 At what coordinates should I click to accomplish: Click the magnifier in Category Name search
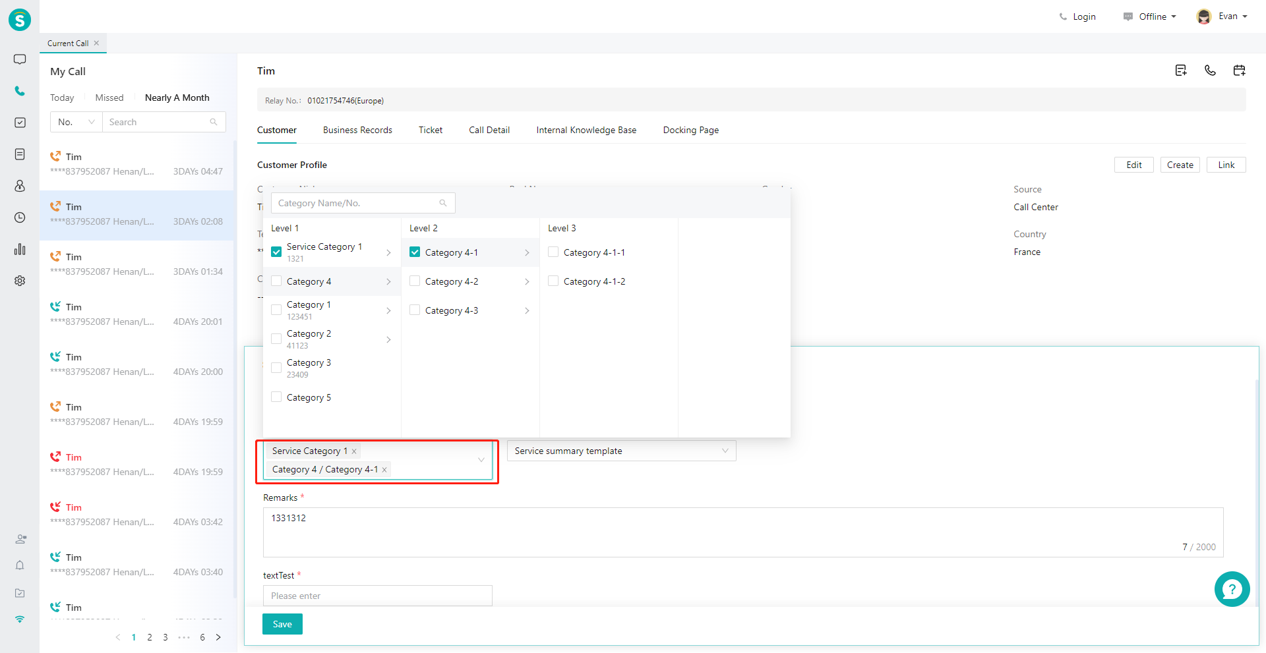(443, 203)
